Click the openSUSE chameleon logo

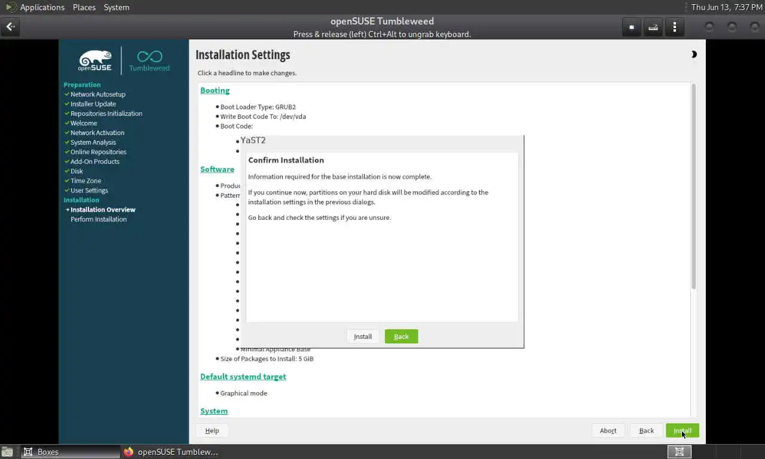pyautogui.click(x=95, y=60)
